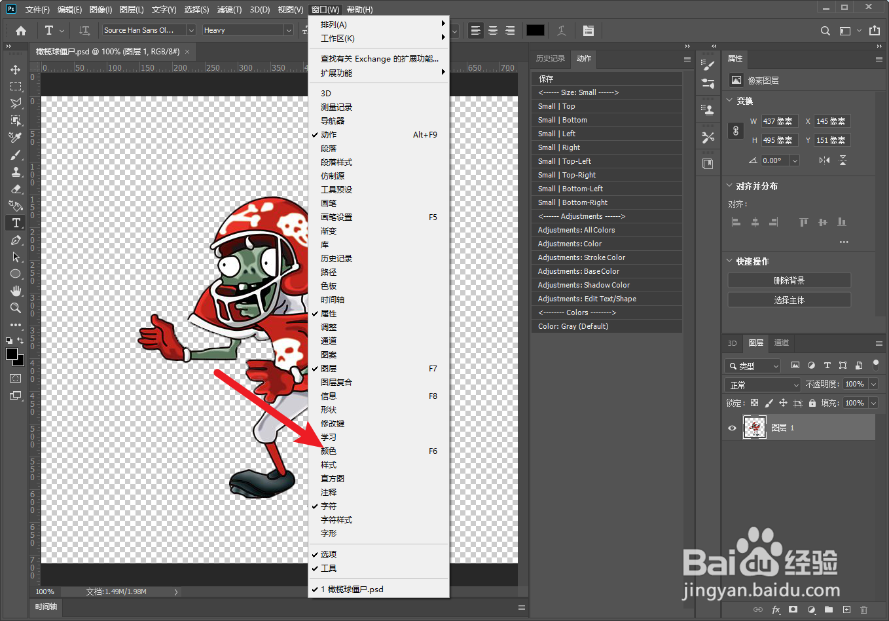Open rotation angle dropdown arrow
This screenshot has width=889, height=621.
[x=795, y=160]
